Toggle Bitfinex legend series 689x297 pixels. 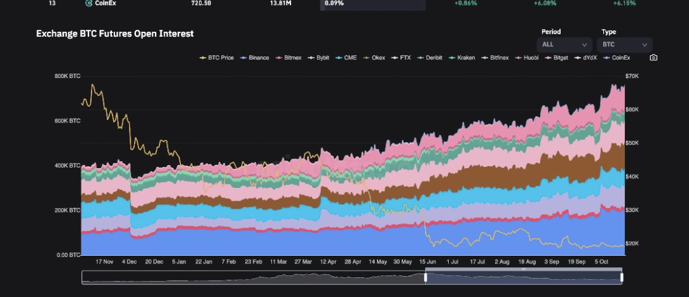[x=495, y=58]
